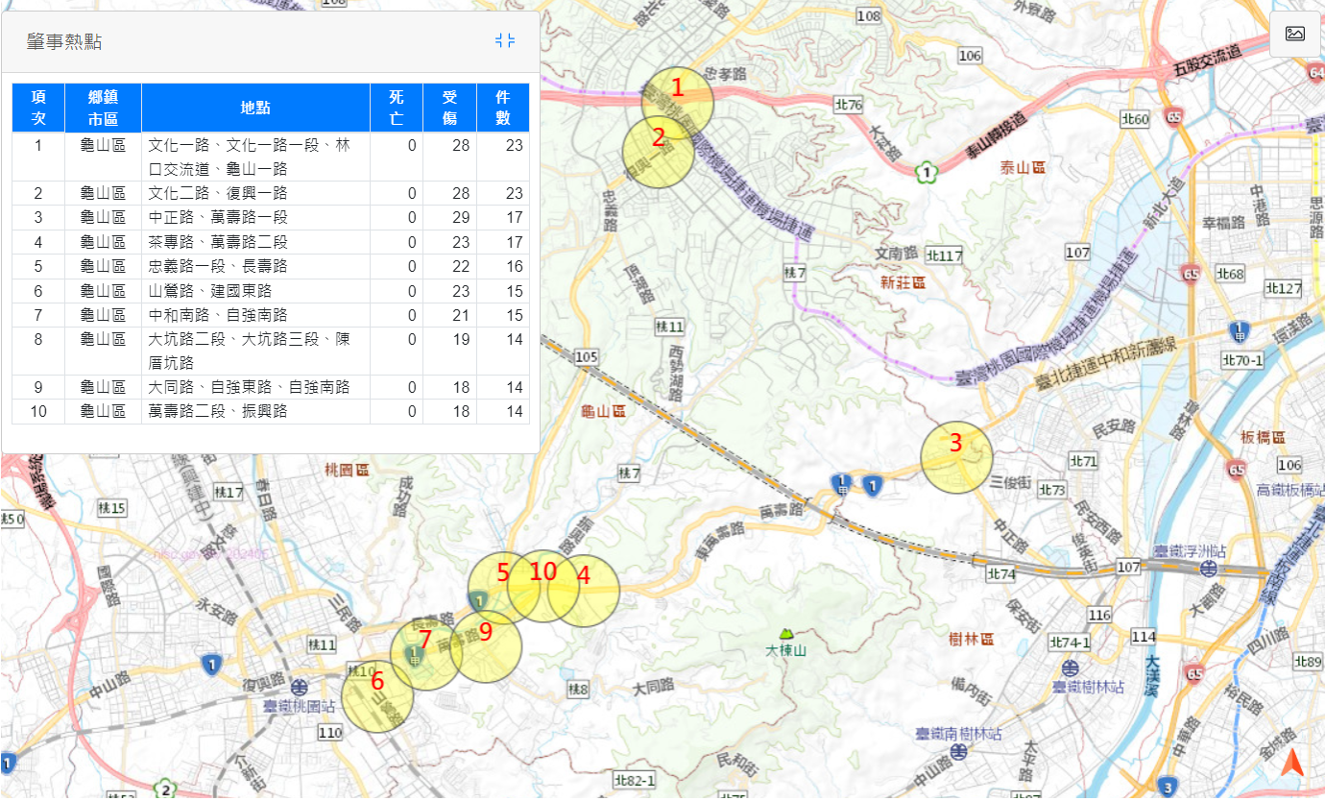This screenshot has height=801, width=1325.
Task: Click the 地點 column header
Action: pos(255,108)
